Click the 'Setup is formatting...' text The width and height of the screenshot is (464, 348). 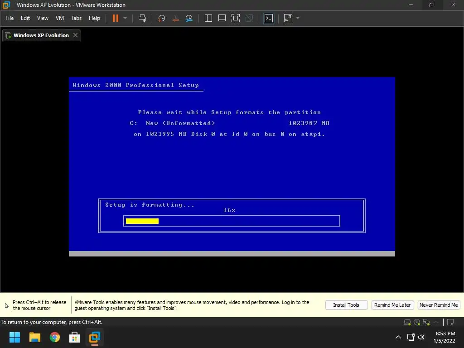[x=150, y=205]
